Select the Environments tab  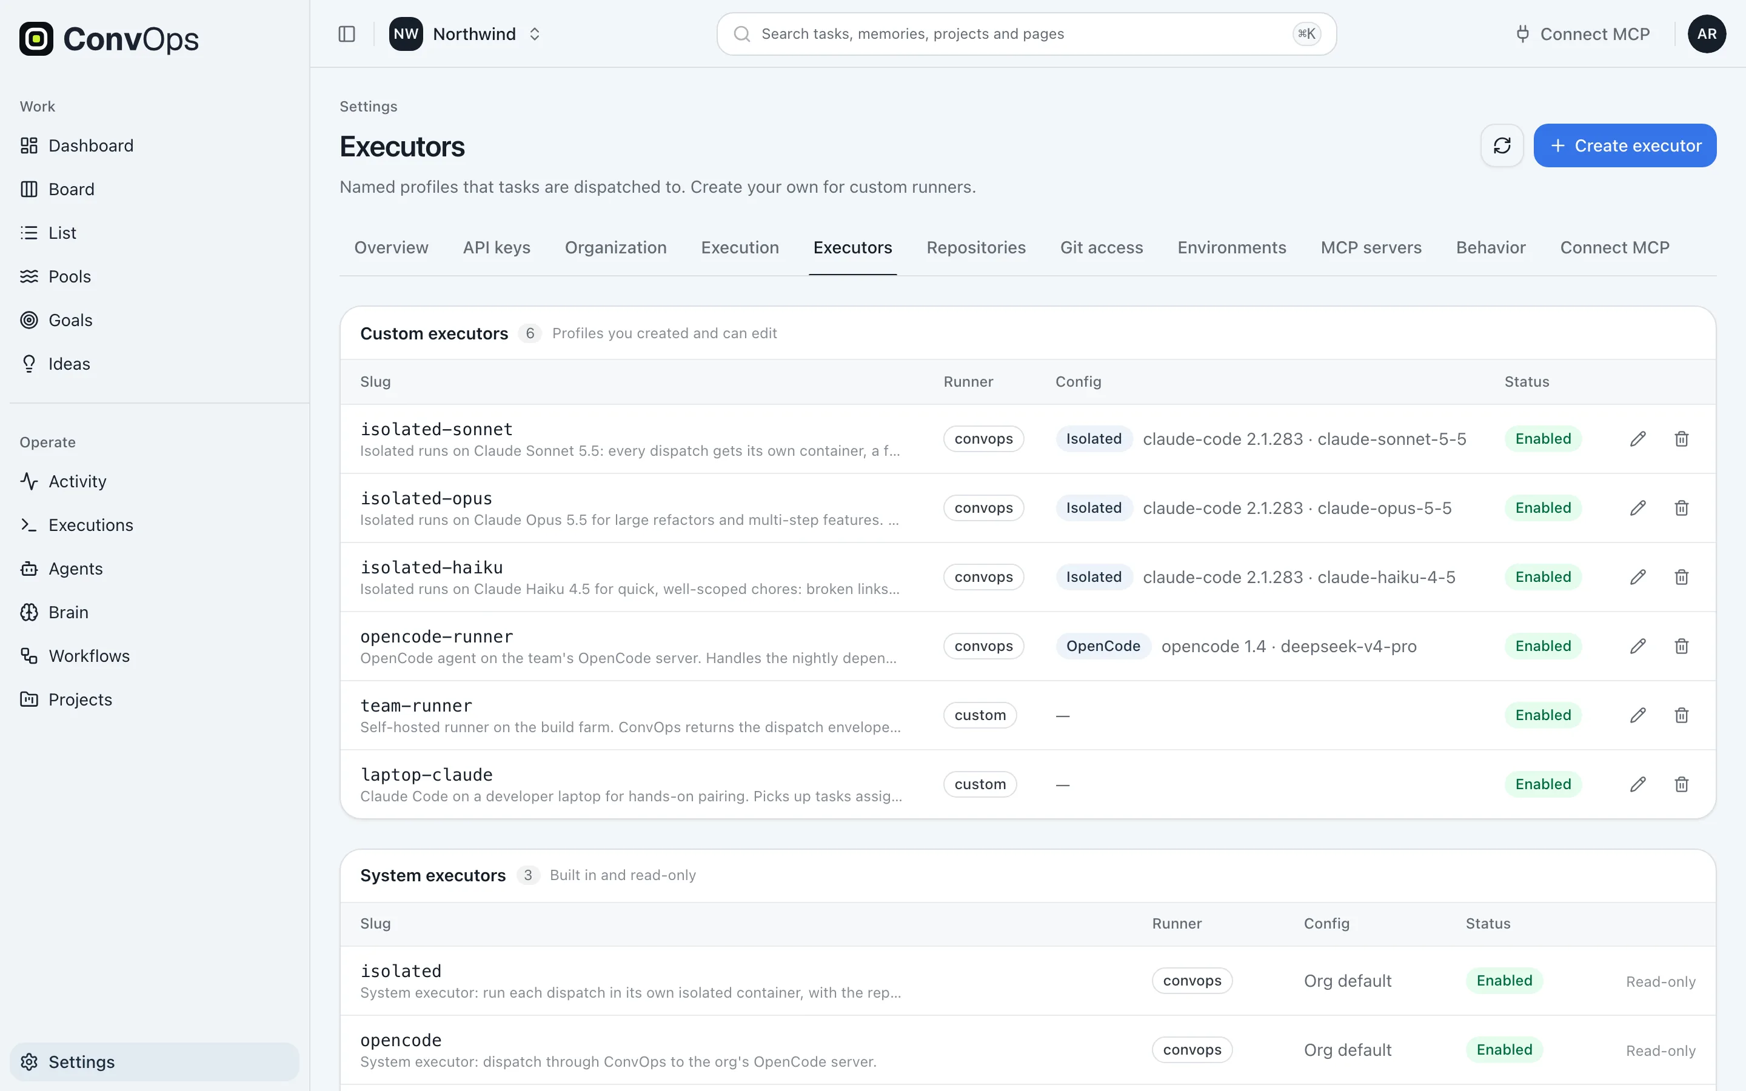tap(1231, 247)
